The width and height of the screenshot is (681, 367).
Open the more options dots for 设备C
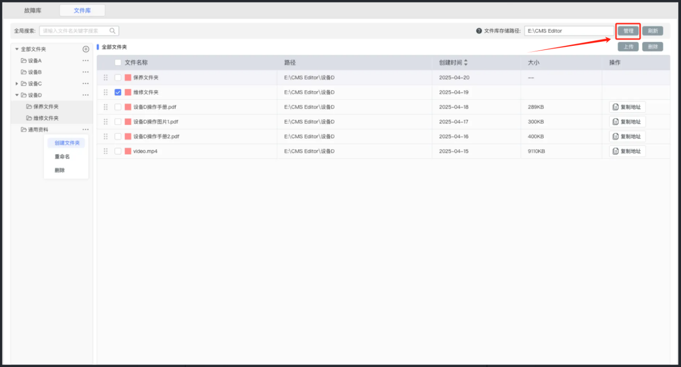tap(85, 84)
